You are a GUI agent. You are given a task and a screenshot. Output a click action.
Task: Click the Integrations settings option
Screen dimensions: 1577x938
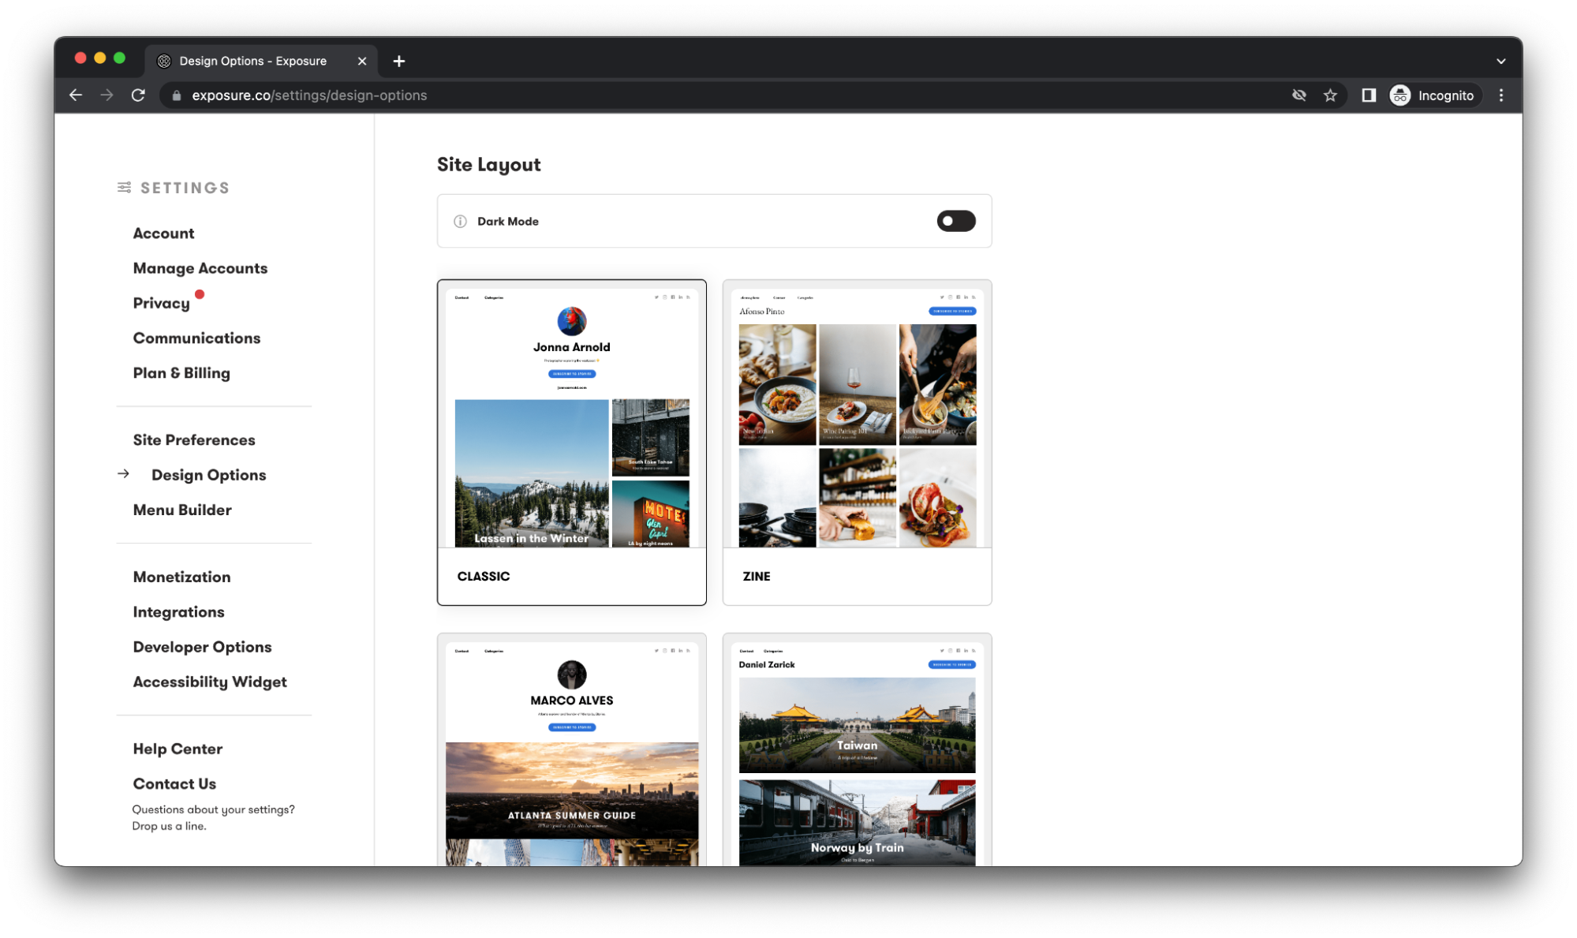[178, 612]
